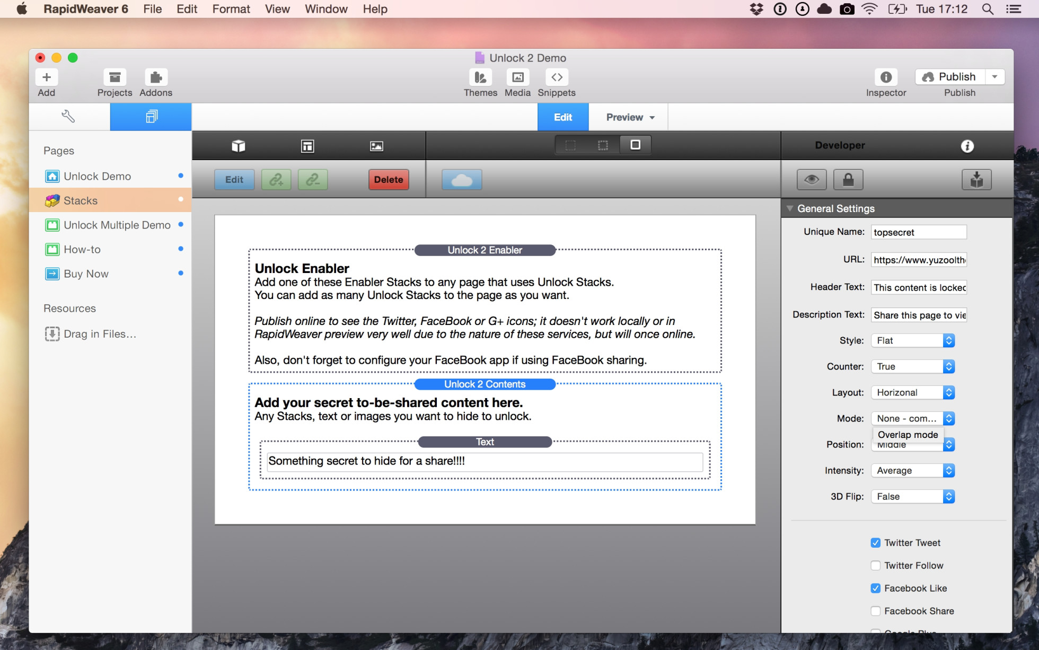Click the Unique Name text field
The width and height of the screenshot is (1039, 650).
coord(918,232)
